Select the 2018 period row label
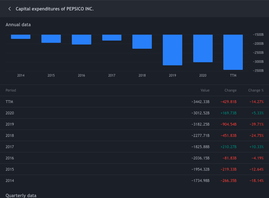Viewport: 269px width, 198px height. coord(10,135)
